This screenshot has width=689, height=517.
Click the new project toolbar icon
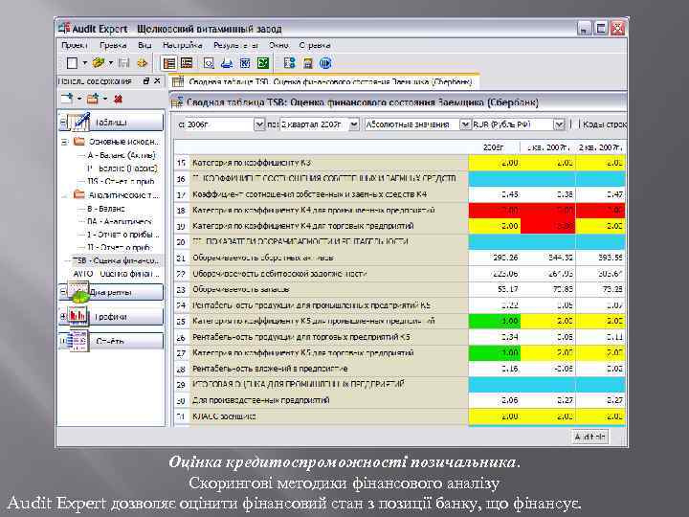pyautogui.click(x=72, y=63)
